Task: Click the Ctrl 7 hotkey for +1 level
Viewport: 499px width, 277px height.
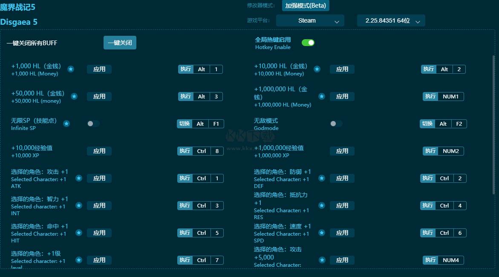Action: tap(200, 260)
